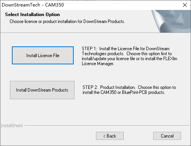191x146 pixels.
Task: Click the STEP 1: label text
Action: (x=89, y=49)
